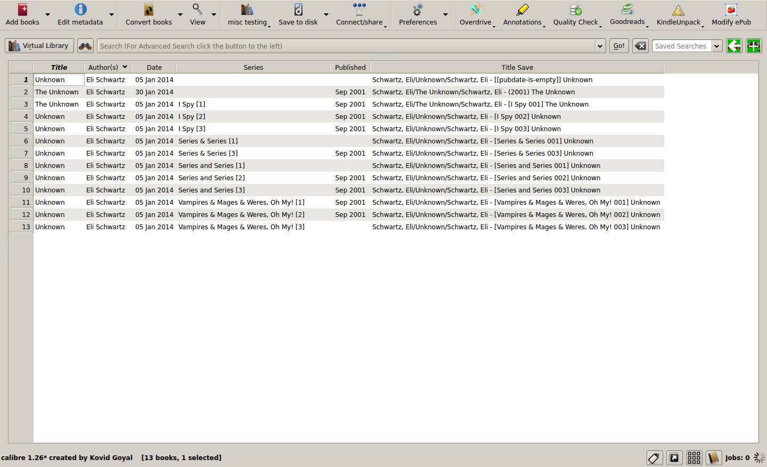Select row header number 9
This screenshot has height=467, width=767.
pos(21,178)
